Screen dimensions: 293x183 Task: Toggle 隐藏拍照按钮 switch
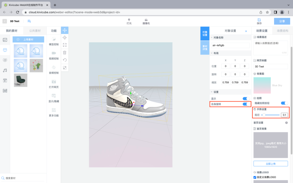(x=284, y=103)
